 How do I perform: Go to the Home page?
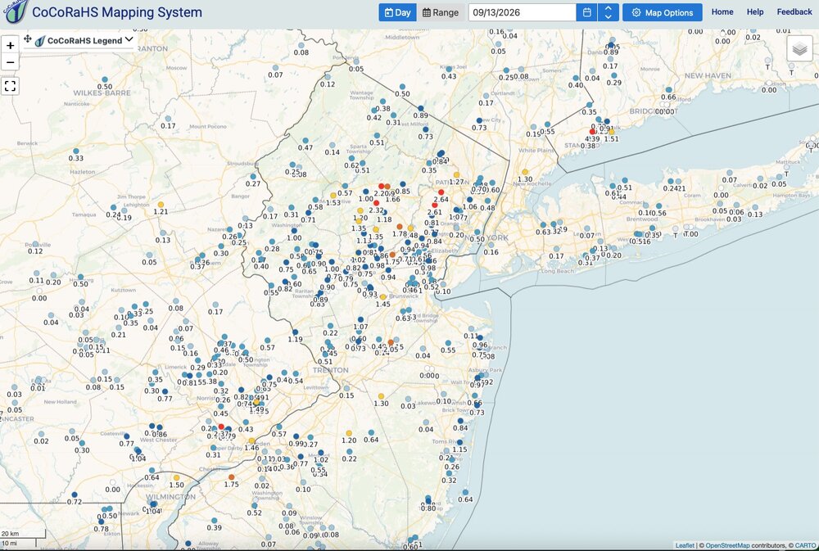(x=722, y=12)
